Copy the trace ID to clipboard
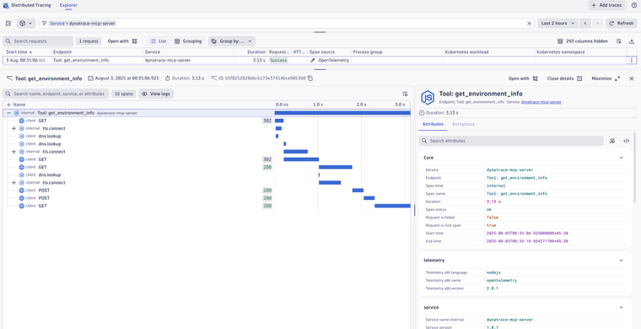The image size is (641, 329). tap(310, 78)
